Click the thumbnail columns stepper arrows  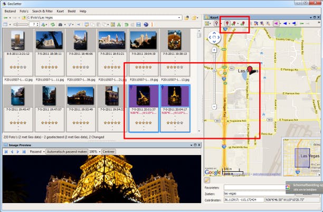(x=37, y=24)
